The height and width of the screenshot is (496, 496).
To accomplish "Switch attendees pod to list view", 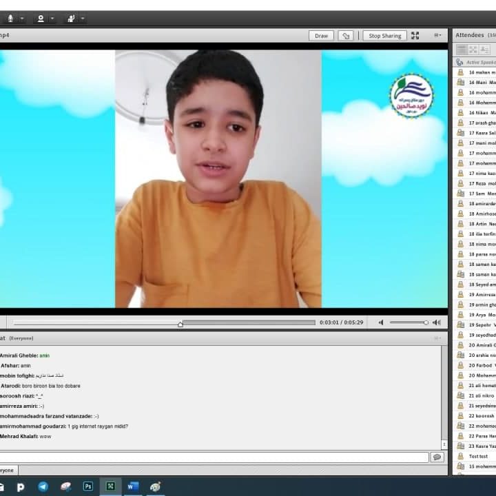I will point(462,50).
